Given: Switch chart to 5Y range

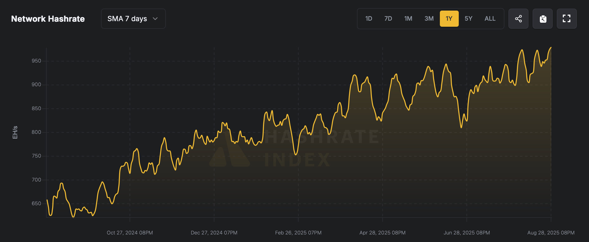Looking at the screenshot, I should (468, 19).
